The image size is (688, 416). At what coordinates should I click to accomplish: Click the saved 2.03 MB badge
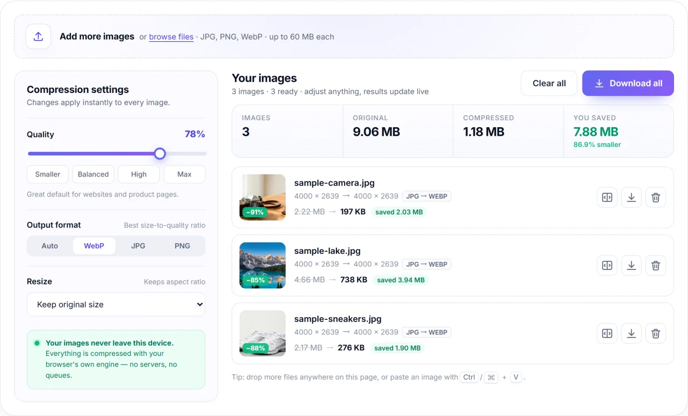(399, 212)
